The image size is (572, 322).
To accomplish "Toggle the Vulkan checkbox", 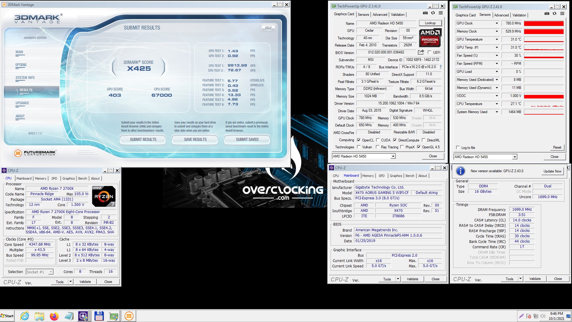I will point(359,147).
